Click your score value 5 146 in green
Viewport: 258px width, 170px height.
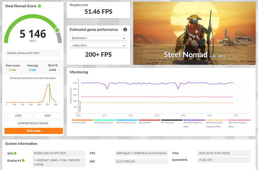12,70
